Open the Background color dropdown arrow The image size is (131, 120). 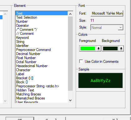[121, 48]
